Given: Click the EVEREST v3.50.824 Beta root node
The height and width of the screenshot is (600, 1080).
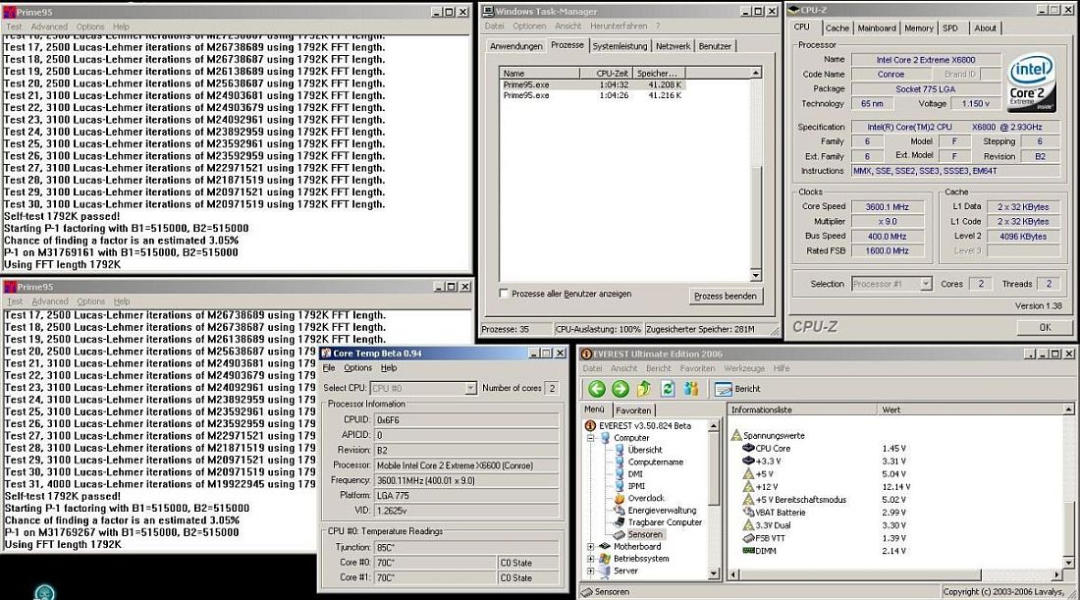Looking at the screenshot, I should coord(645,426).
